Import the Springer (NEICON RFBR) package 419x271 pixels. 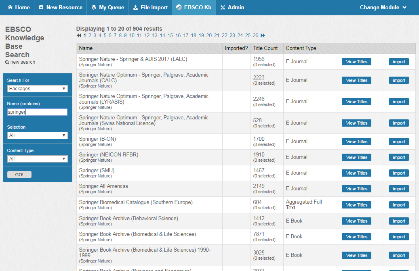(399, 157)
